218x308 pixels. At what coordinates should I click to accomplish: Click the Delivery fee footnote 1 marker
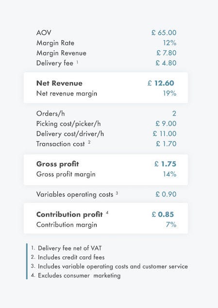click(77, 62)
